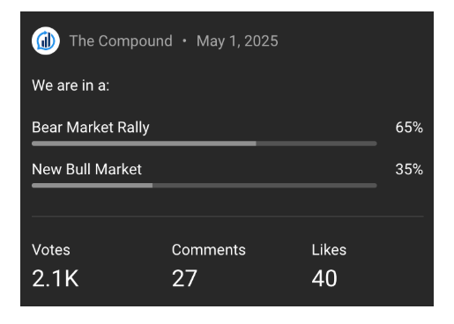Click the Likes label
This screenshot has width=454, height=324.
(329, 250)
